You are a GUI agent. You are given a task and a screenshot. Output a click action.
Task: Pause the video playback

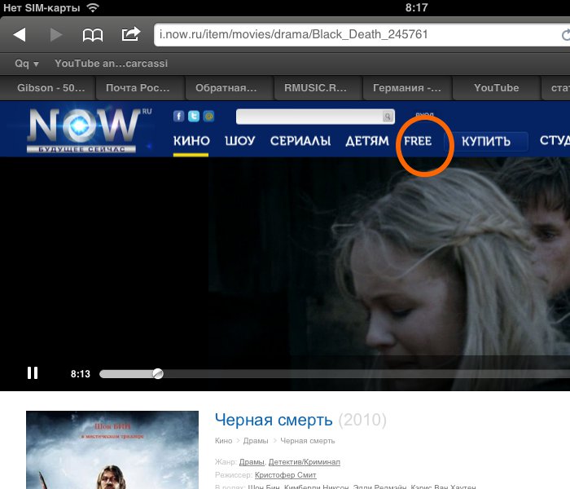click(33, 373)
